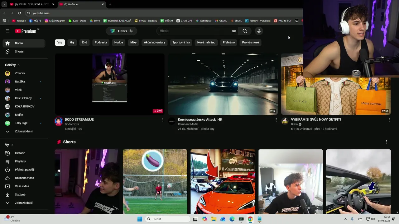
Task: Open the Copilot icon in taskbar
Action: click(x=204, y=219)
